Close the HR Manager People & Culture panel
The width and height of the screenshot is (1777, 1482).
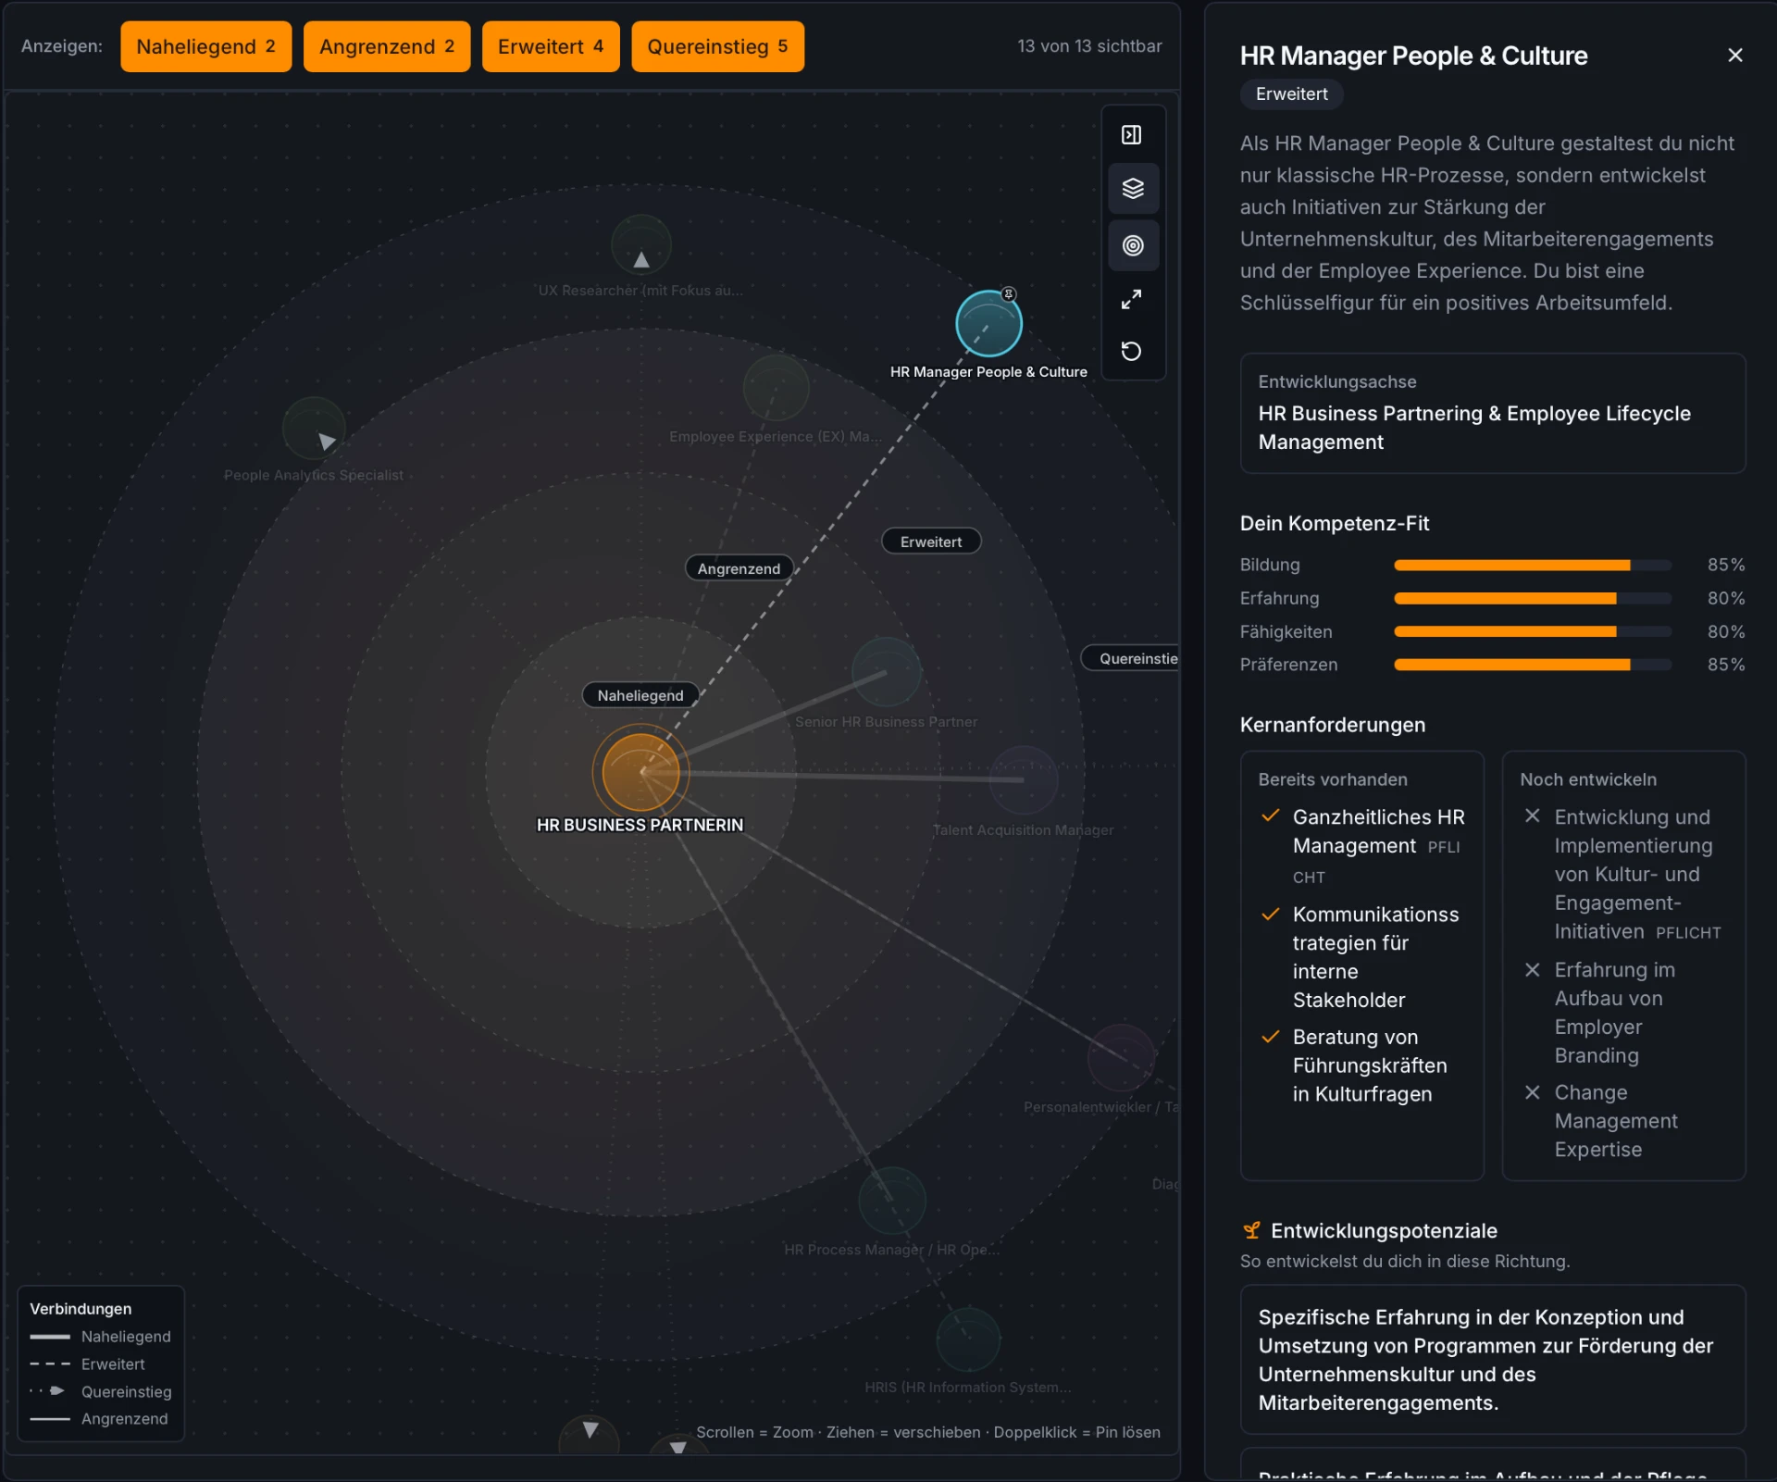click(x=1735, y=56)
